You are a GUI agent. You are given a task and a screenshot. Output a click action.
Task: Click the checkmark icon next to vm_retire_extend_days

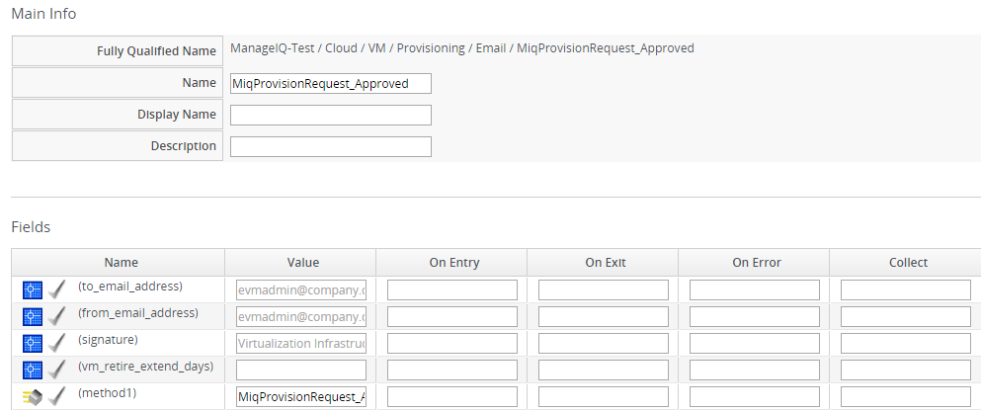click(57, 371)
